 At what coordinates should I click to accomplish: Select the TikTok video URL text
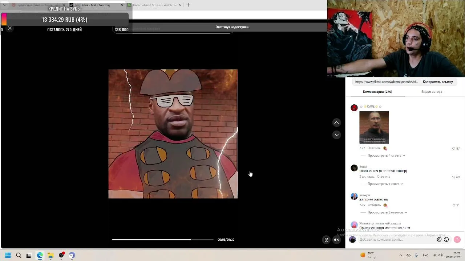point(387,82)
